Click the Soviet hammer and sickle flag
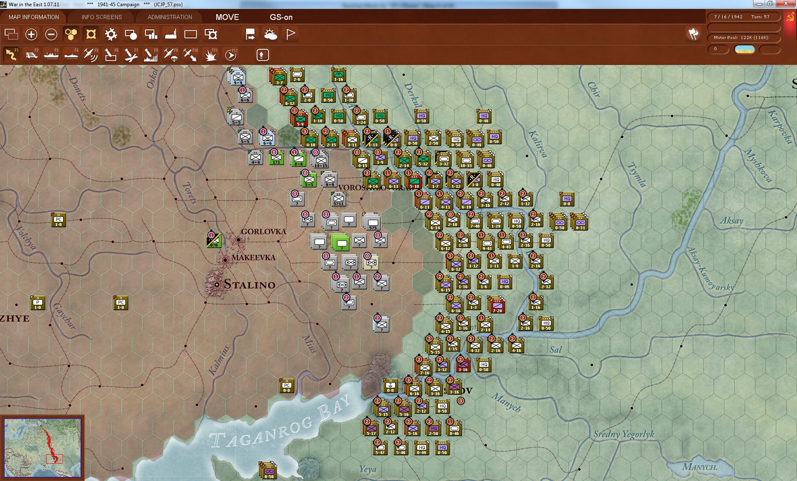 [790, 17]
